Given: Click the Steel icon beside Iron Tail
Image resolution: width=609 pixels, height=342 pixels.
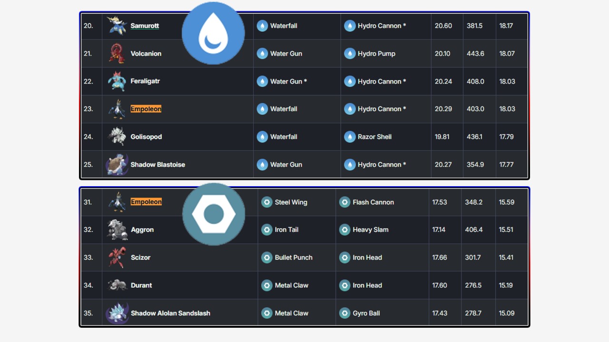Looking at the screenshot, I should [x=267, y=230].
